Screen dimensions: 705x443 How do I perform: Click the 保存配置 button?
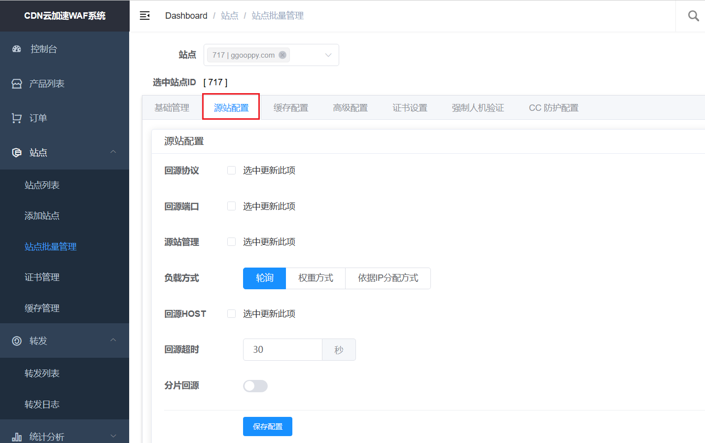click(x=268, y=427)
